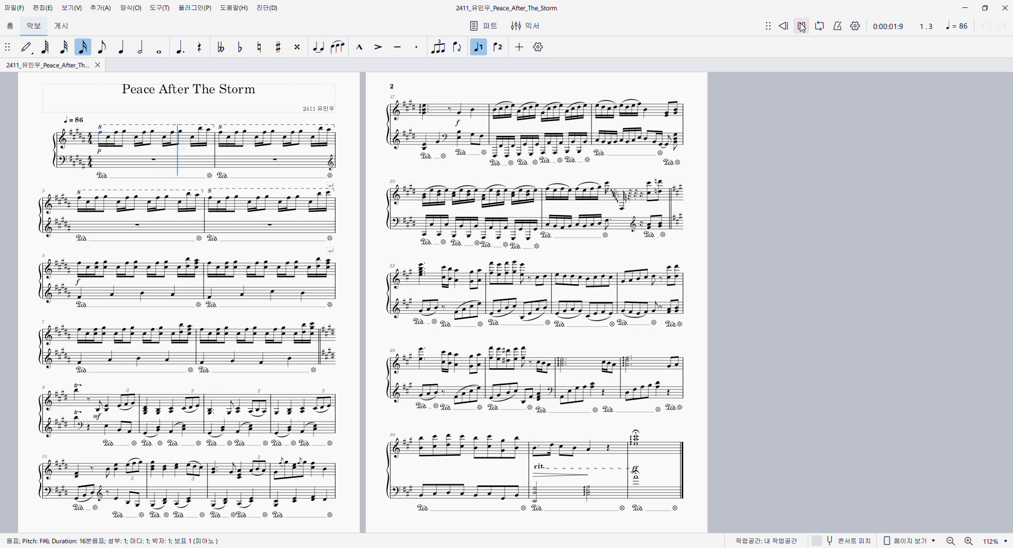Zoom in the score
1013x548 pixels.
(x=969, y=541)
